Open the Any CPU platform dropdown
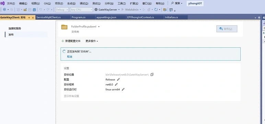265x124 pixels. tap(81, 10)
